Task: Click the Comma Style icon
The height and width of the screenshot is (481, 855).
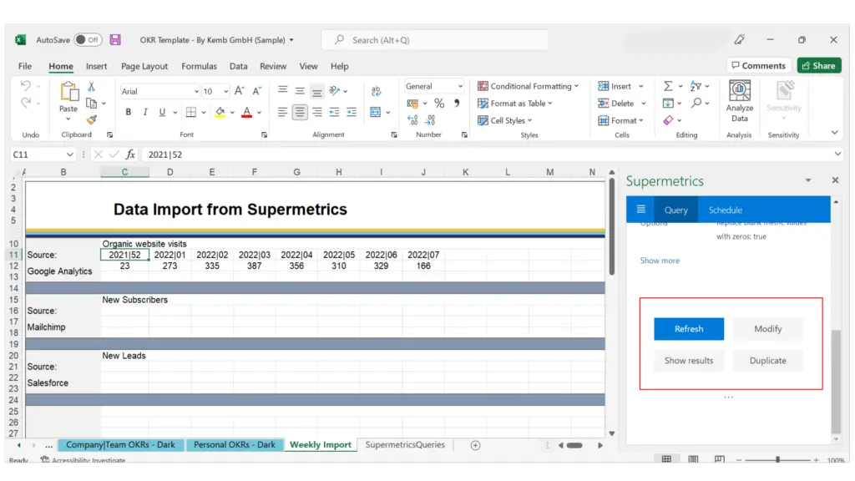Action: coord(457,103)
